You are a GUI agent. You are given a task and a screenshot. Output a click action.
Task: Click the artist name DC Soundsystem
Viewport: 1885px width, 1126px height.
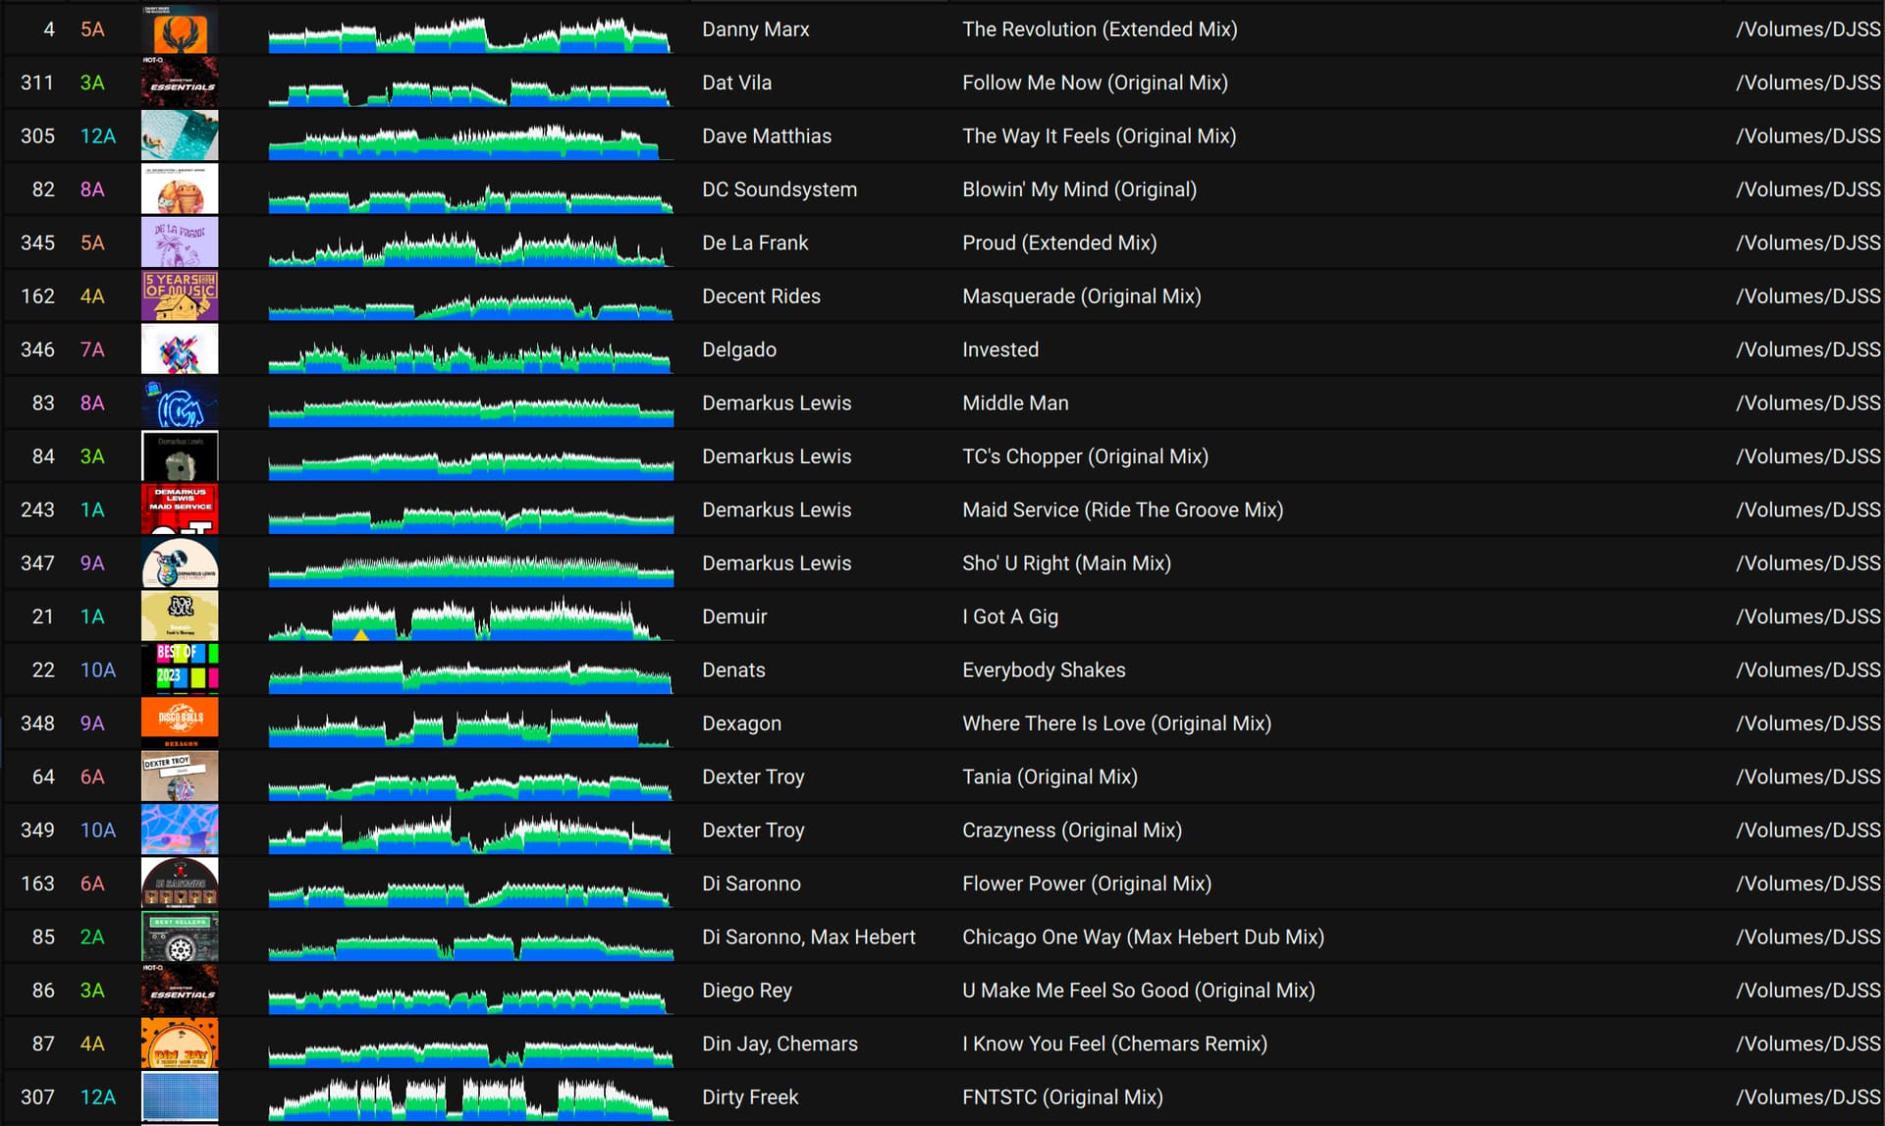coord(779,189)
